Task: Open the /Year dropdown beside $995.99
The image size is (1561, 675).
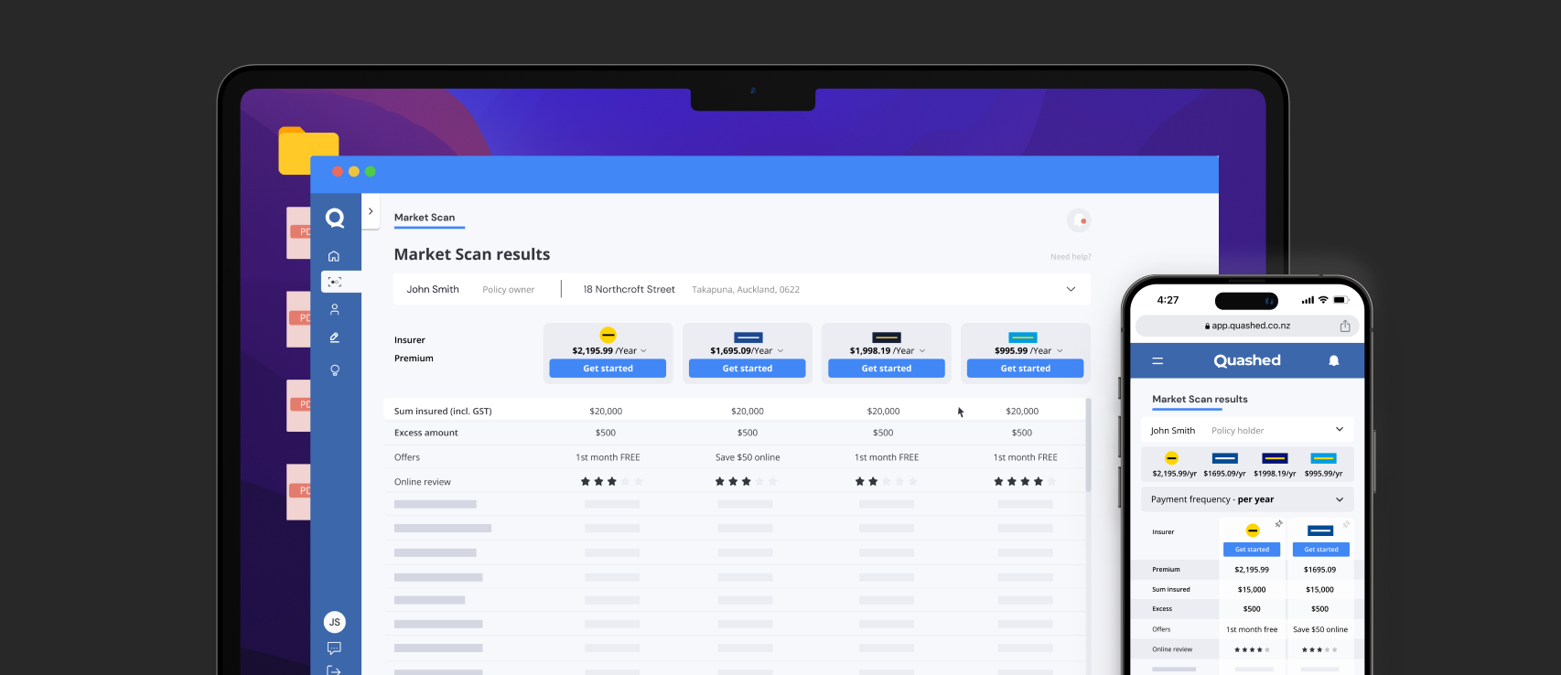Action: 1060,351
